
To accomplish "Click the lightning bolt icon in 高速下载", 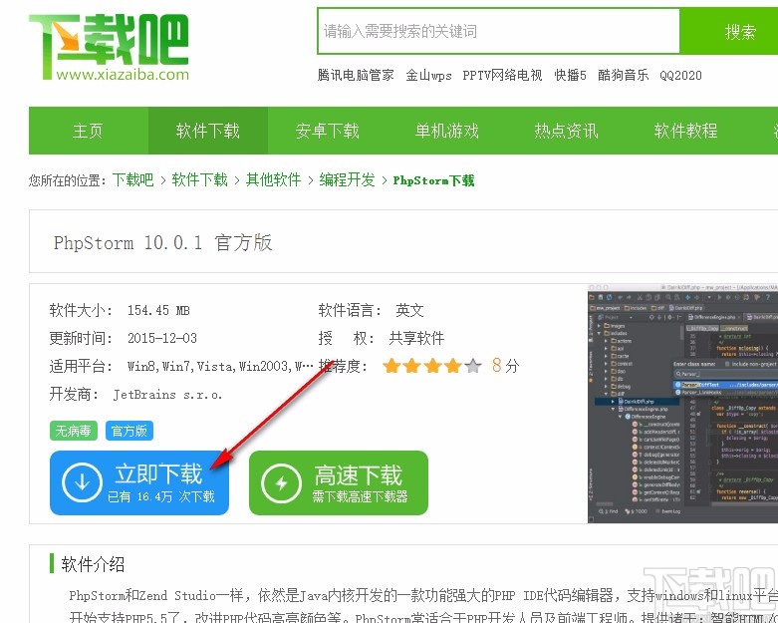I will pos(281,482).
